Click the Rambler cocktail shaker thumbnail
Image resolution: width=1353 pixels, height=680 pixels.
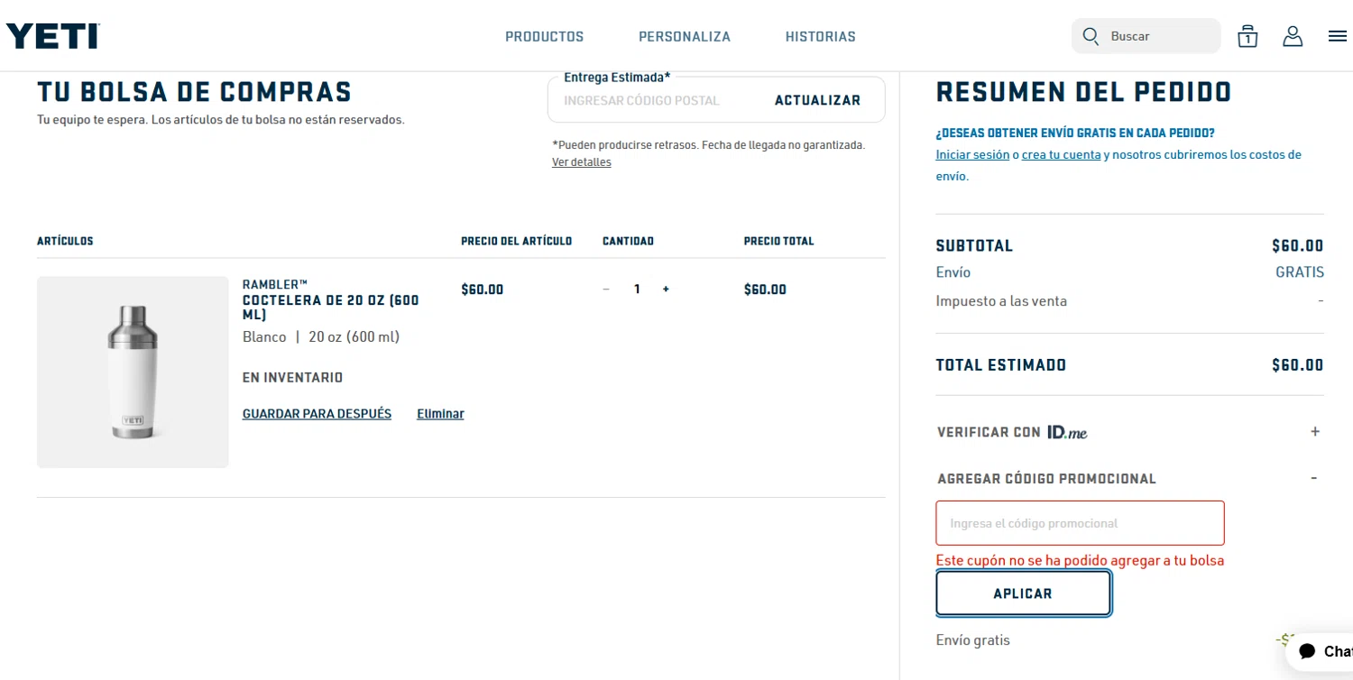[133, 372]
